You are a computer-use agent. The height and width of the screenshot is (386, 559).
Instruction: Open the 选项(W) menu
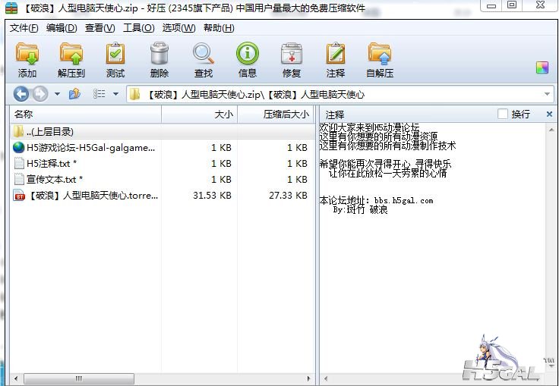tap(178, 28)
